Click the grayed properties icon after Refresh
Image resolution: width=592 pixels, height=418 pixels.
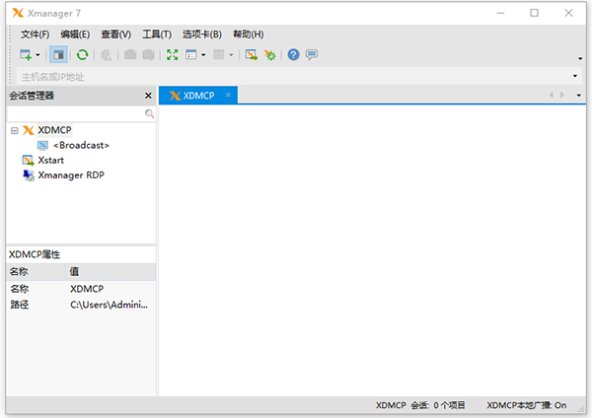107,55
